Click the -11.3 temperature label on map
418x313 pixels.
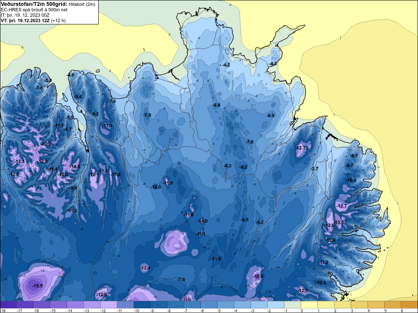click(x=107, y=126)
